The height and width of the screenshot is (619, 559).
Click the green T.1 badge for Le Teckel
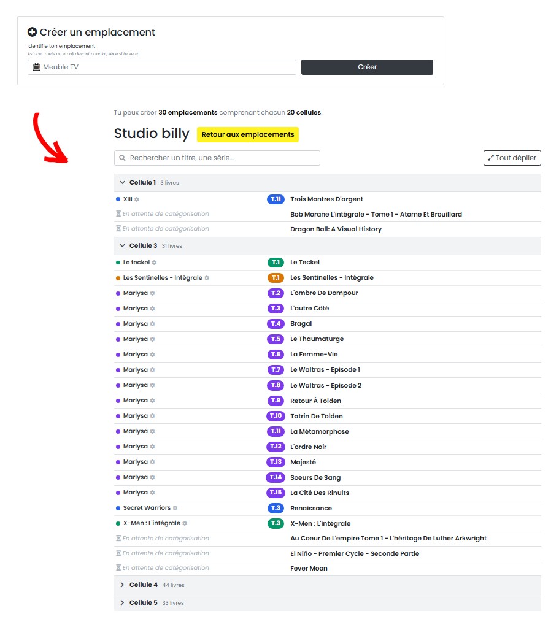coord(276,263)
